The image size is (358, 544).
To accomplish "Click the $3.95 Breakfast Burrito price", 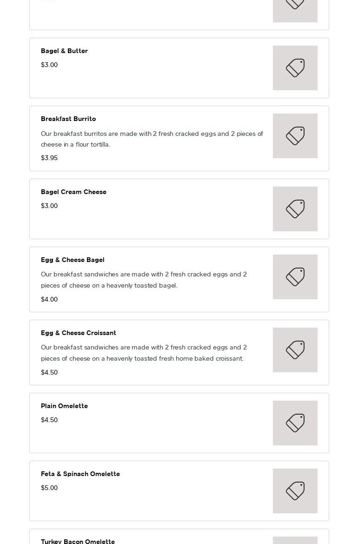I will point(49,158).
